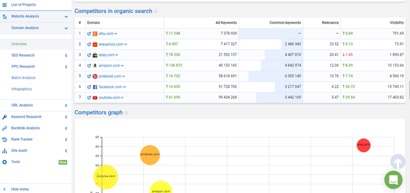Screen dimensions: 410x193
Task: Expand the URL Analysis submenu arrow
Action: (66, 106)
